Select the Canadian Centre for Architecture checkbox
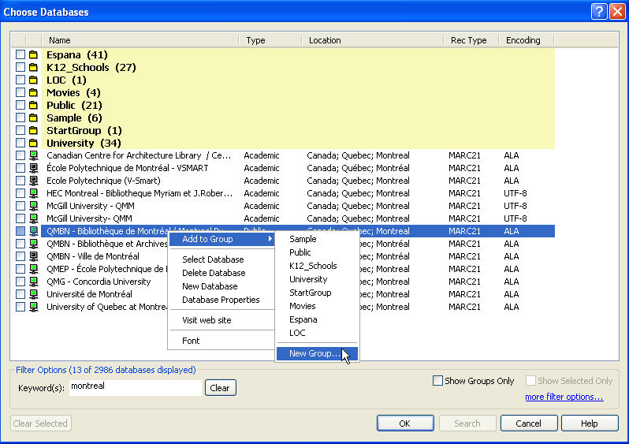 pos(20,155)
